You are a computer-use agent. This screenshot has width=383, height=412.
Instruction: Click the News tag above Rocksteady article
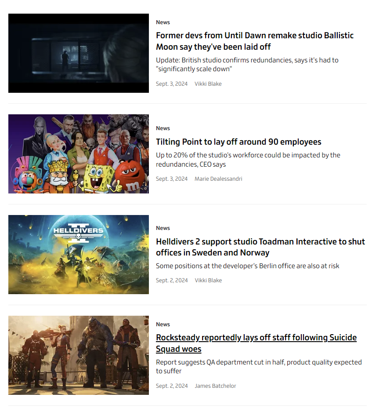[163, 324]
